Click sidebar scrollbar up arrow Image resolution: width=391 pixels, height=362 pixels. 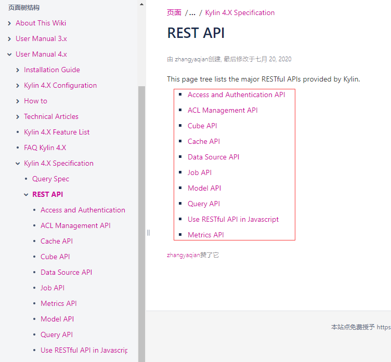point(141,4)
